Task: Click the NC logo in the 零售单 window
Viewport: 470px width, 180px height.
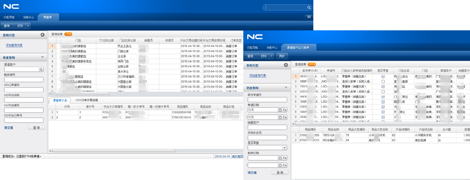Action: [x=11, y=6]
